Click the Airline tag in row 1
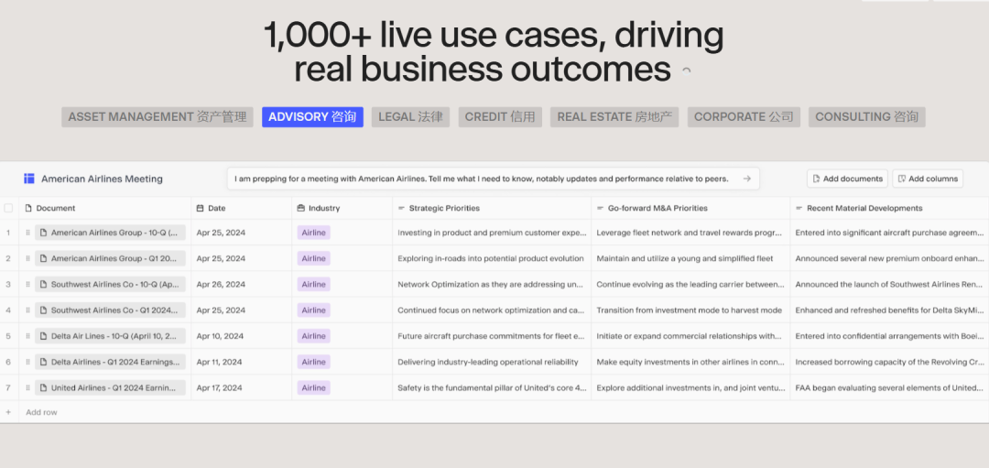 coord(313,233)
